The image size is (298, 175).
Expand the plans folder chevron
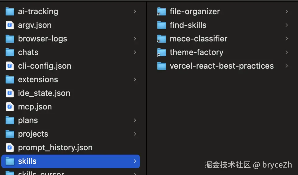coord(135,120)
